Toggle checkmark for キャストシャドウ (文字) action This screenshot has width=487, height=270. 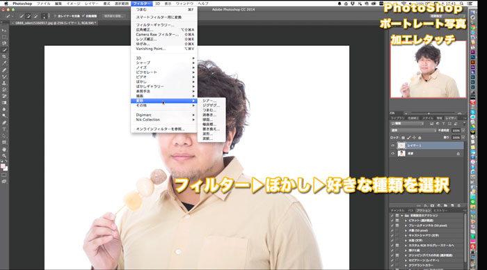(392, 235)
